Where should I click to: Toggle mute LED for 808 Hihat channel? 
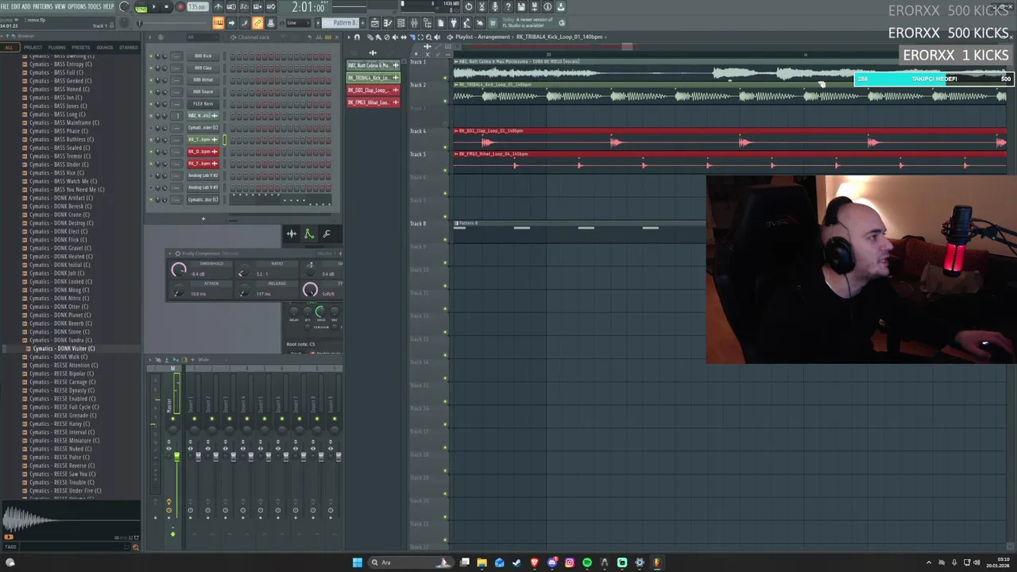point(151,80)
